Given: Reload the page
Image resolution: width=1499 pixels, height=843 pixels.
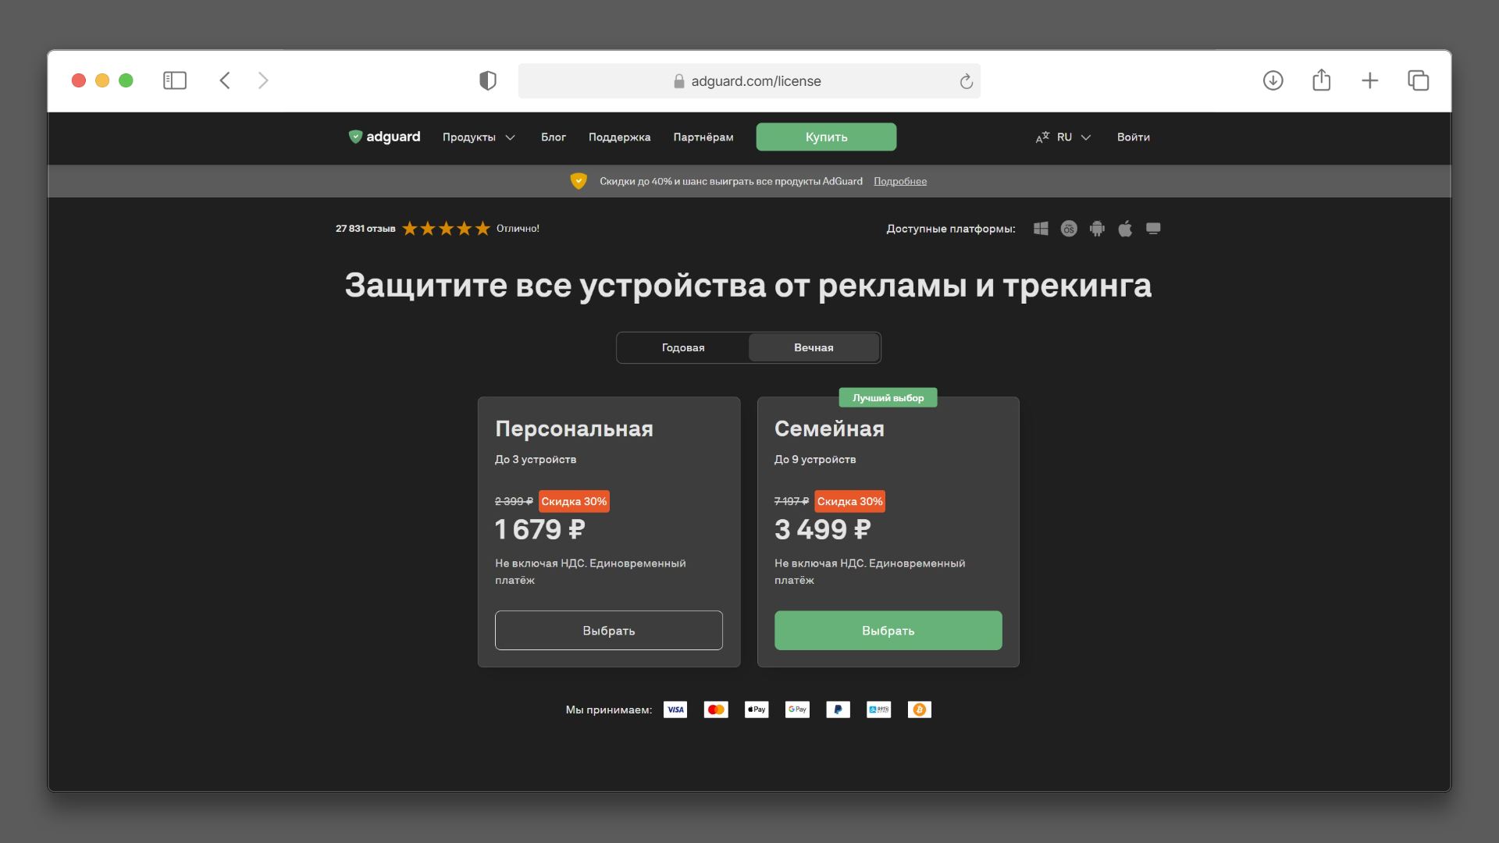Looking at the screenshot, I should tap(966, 80).
